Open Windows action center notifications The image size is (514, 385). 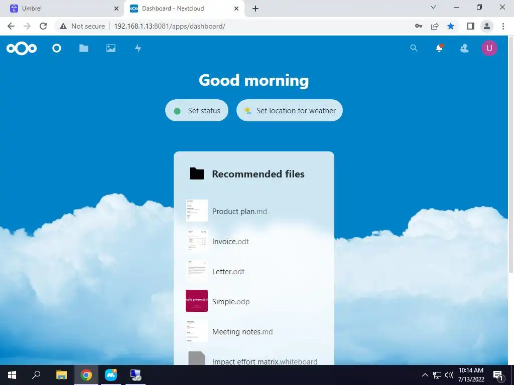tap(498, 375)
